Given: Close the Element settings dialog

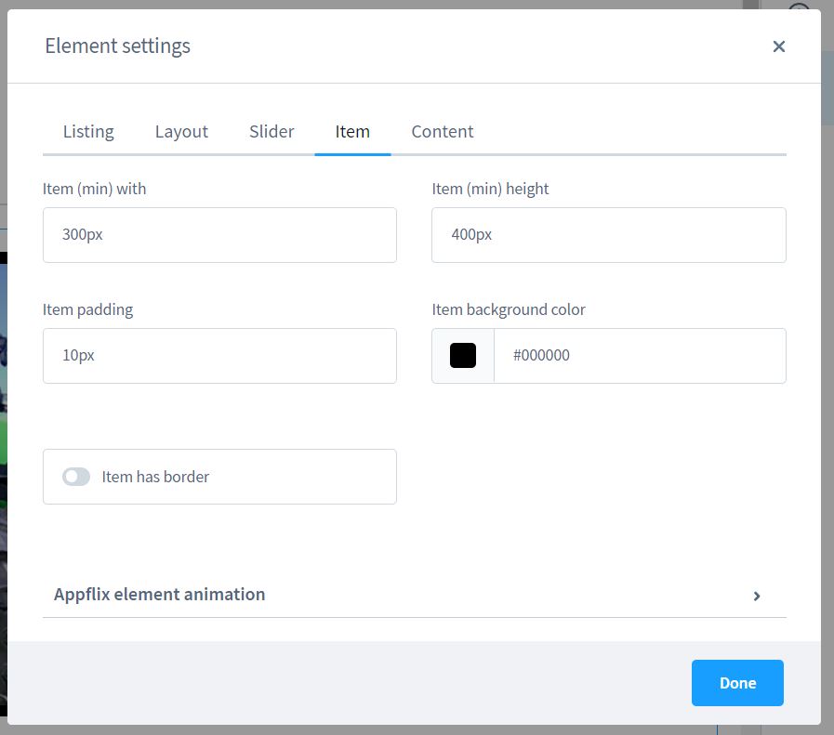Looking at the screenshot, I should pos(778,46).
